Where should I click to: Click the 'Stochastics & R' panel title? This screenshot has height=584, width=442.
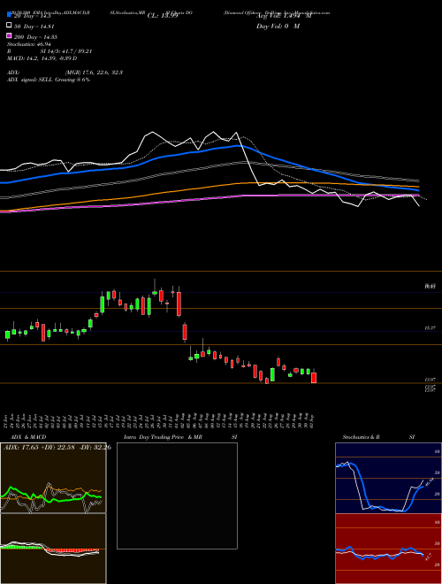tap(362, 437)
